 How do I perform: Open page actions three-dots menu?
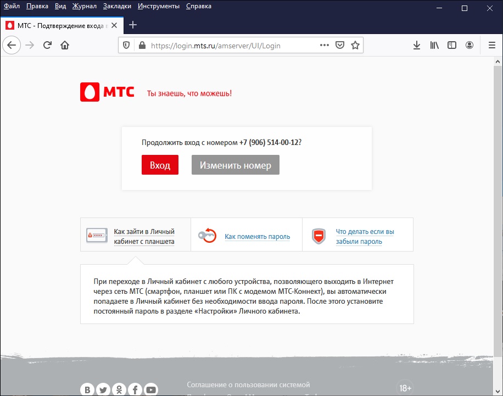point(325,45)
